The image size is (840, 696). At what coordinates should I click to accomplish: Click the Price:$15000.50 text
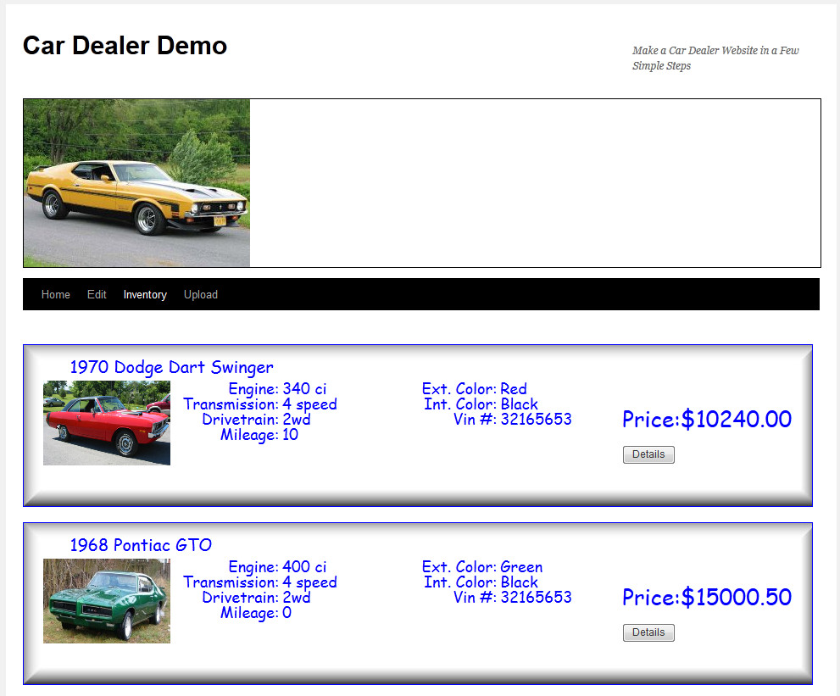707,597
